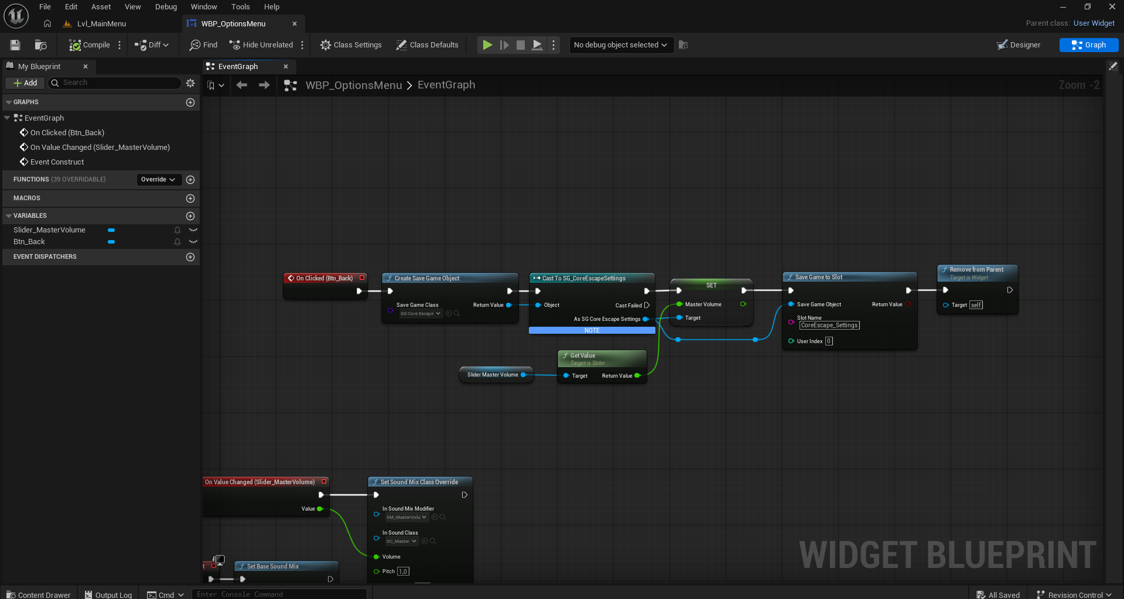Switch to Designer mode
The image size is (1124, 599).
(x=1019, y=45)
